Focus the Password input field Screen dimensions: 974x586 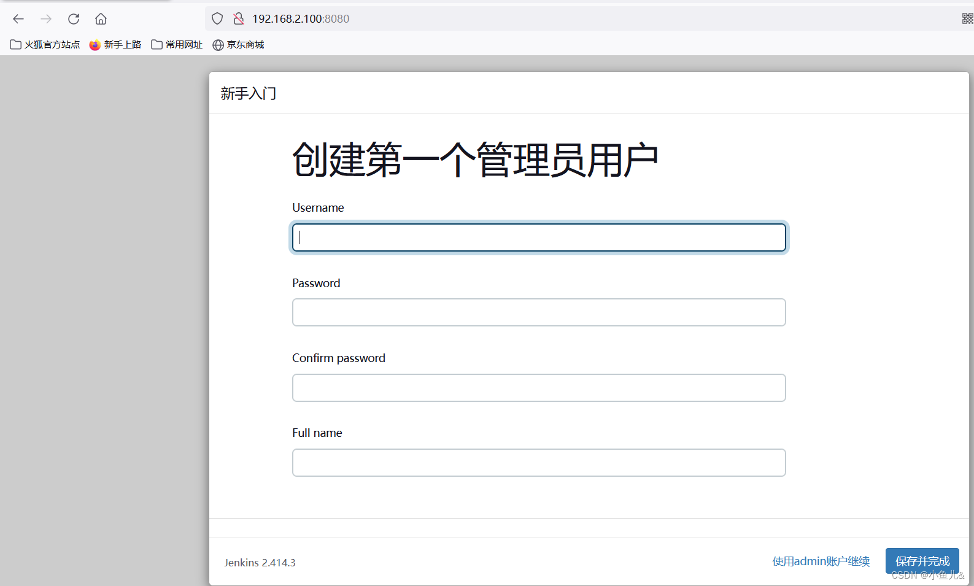tap(539, 312)
